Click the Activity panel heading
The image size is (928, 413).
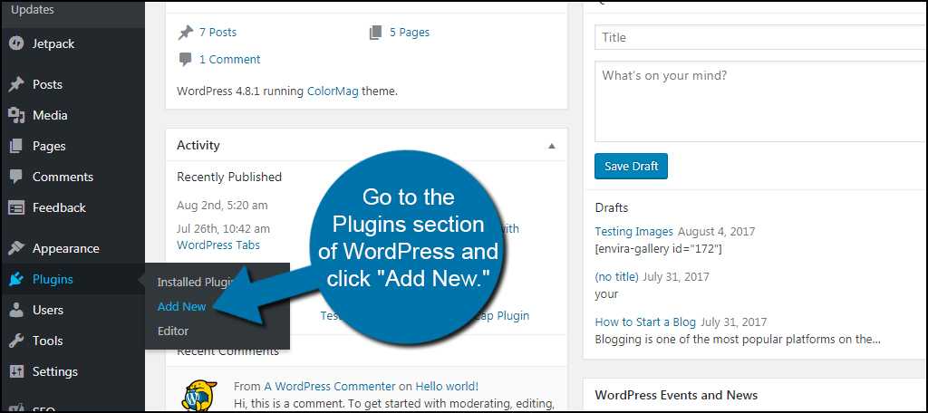click(198, 146)
